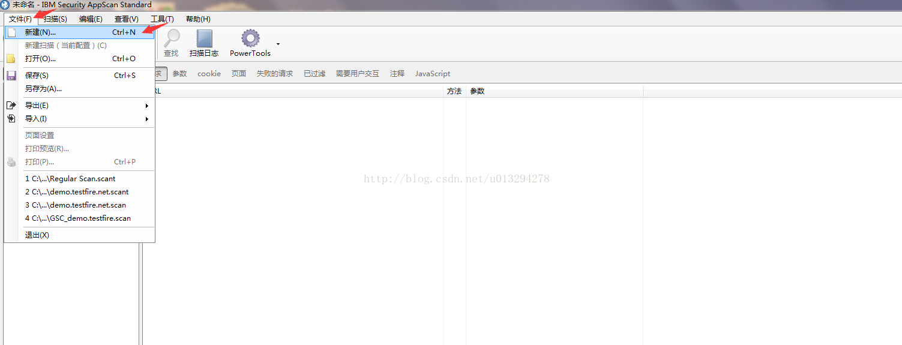The image size is (902, 345).
Task: Switch to the cookie tab
Action: (x=209, y=74)
